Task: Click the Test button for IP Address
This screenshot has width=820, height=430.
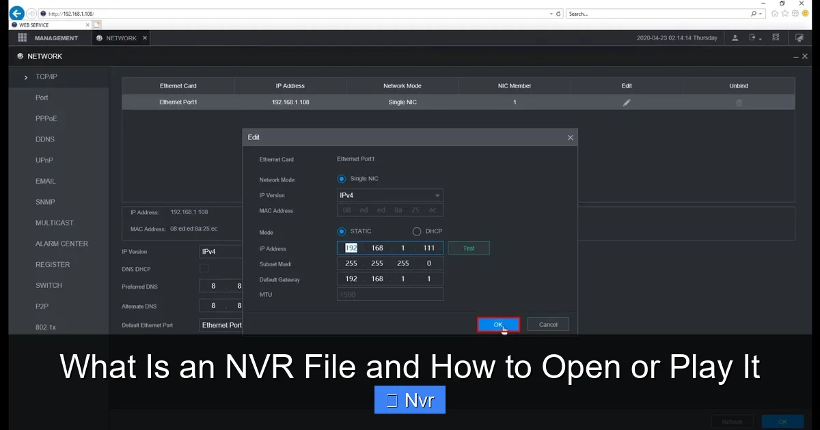Action: point(468,248)
